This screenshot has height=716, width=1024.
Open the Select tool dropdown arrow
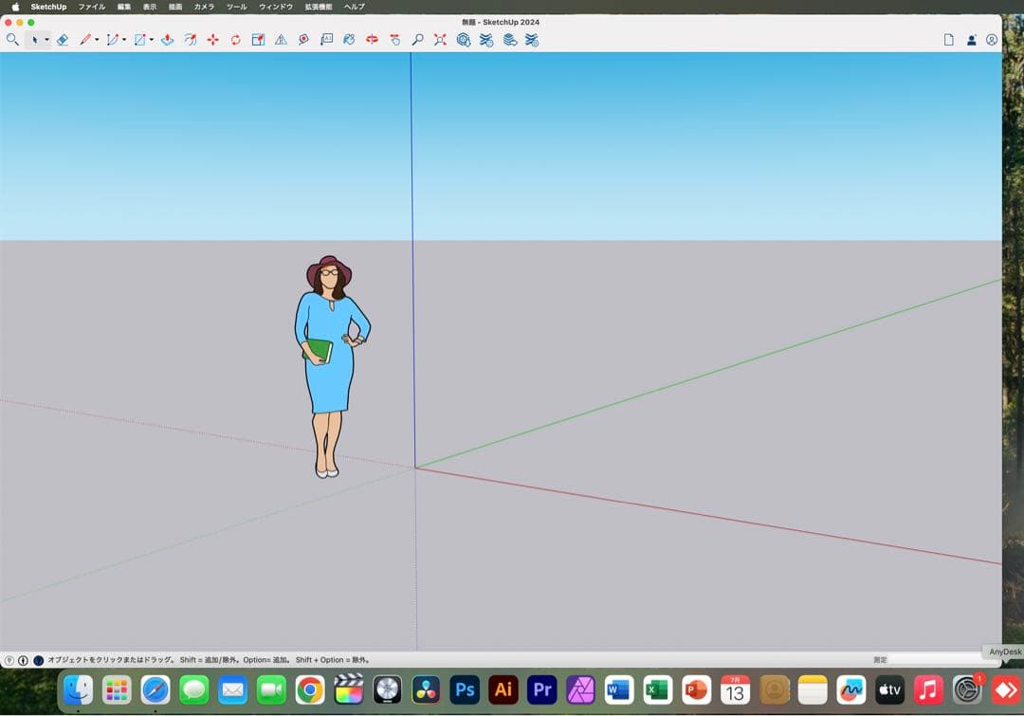click(x=46, y=40)
